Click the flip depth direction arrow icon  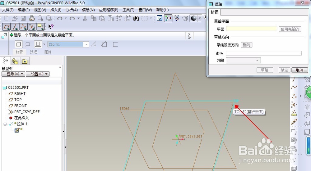[x=93, y=44]
